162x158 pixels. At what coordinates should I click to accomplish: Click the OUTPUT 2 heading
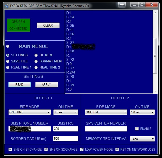[x=120, y=98]
